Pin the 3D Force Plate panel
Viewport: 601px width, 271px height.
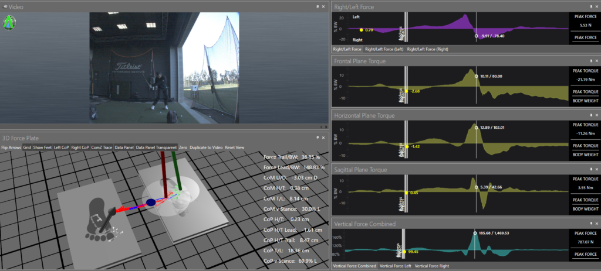317,138
